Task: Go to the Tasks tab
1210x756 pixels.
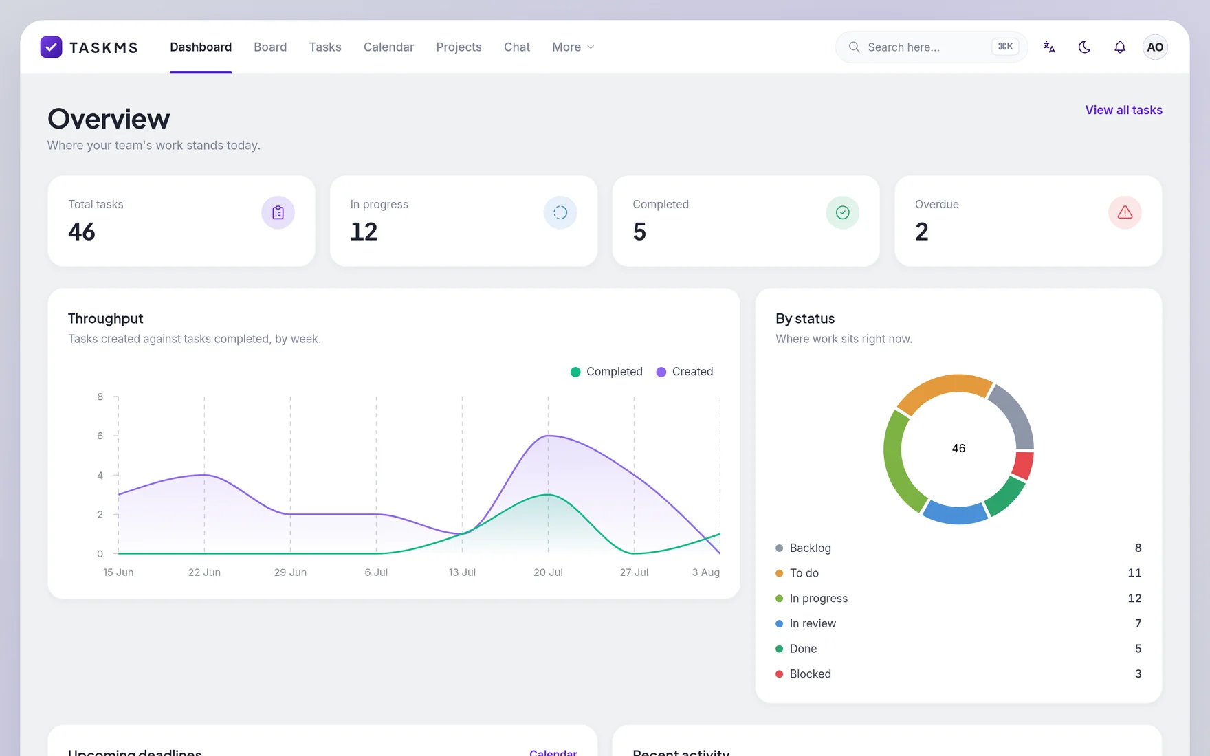Action: 325,47
